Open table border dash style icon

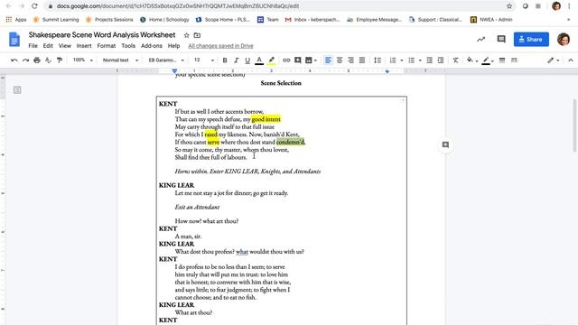[514, 60]
